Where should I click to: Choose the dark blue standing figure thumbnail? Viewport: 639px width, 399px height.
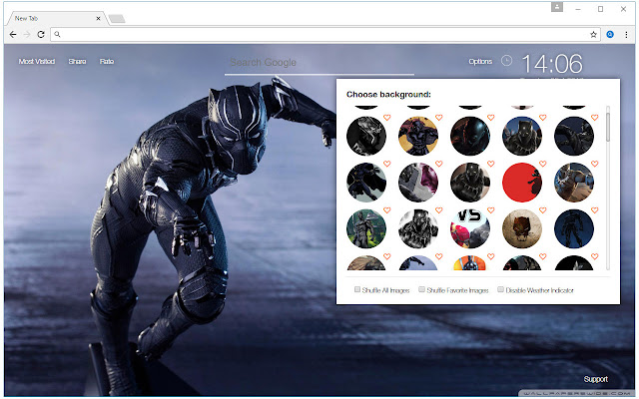(574, 228)
